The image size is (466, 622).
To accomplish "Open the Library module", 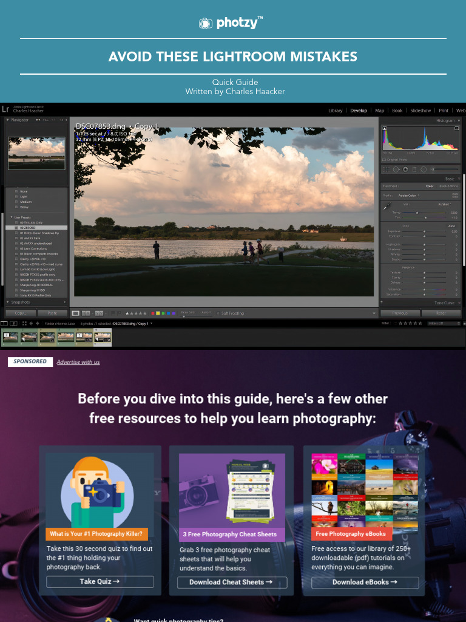I will [x=335, y=111].
